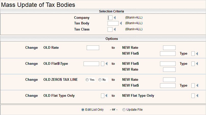The image size is (206, 115).
Task: Click the OLD Rate input field
Action: coord(93,48)
